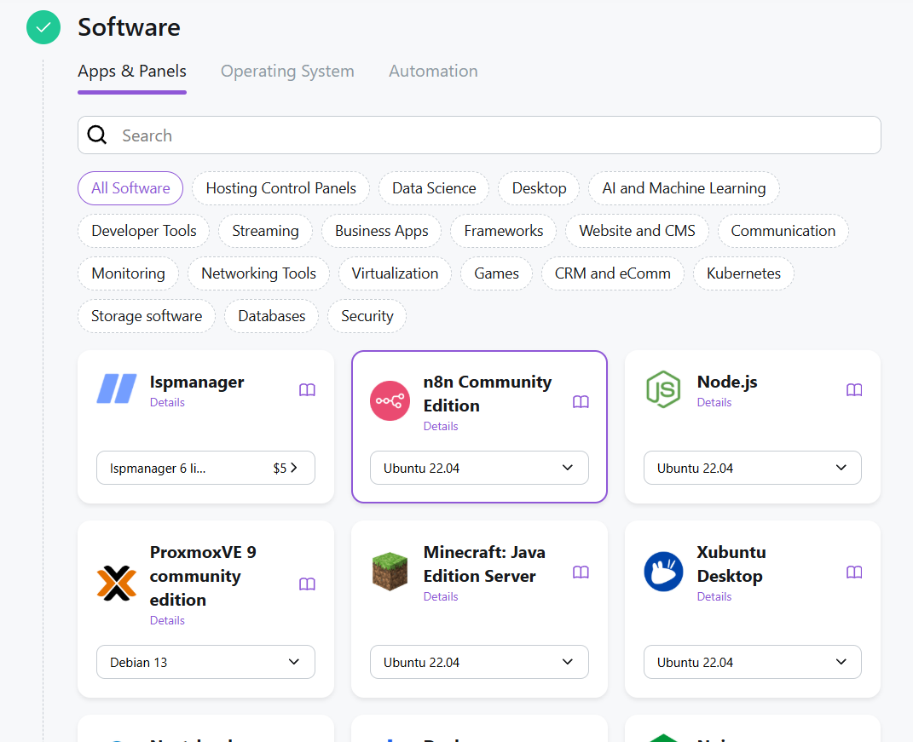This screenshot has height=742, width=913.
Task: Open the Node.js documentation book icon
Action: [854, 390]
